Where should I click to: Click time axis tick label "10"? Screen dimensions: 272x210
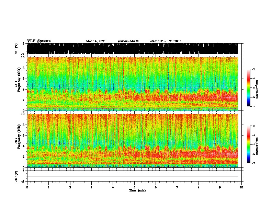[241, 187]
